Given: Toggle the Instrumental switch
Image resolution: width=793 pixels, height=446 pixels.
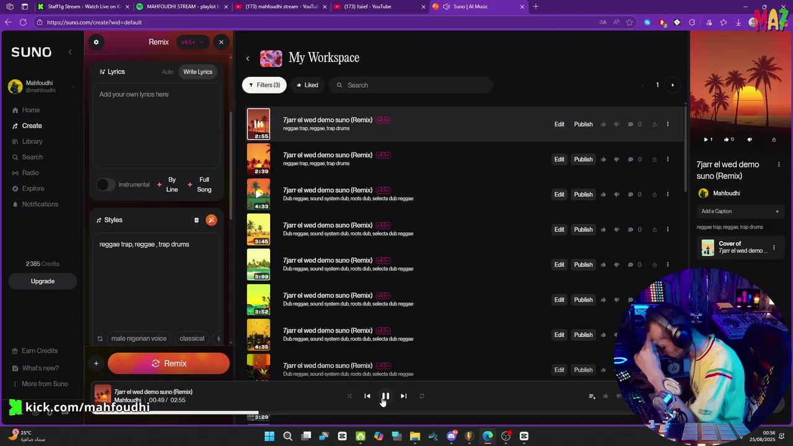Looking at the screenshot, I should pyautogui.click(x=105, y=185).
